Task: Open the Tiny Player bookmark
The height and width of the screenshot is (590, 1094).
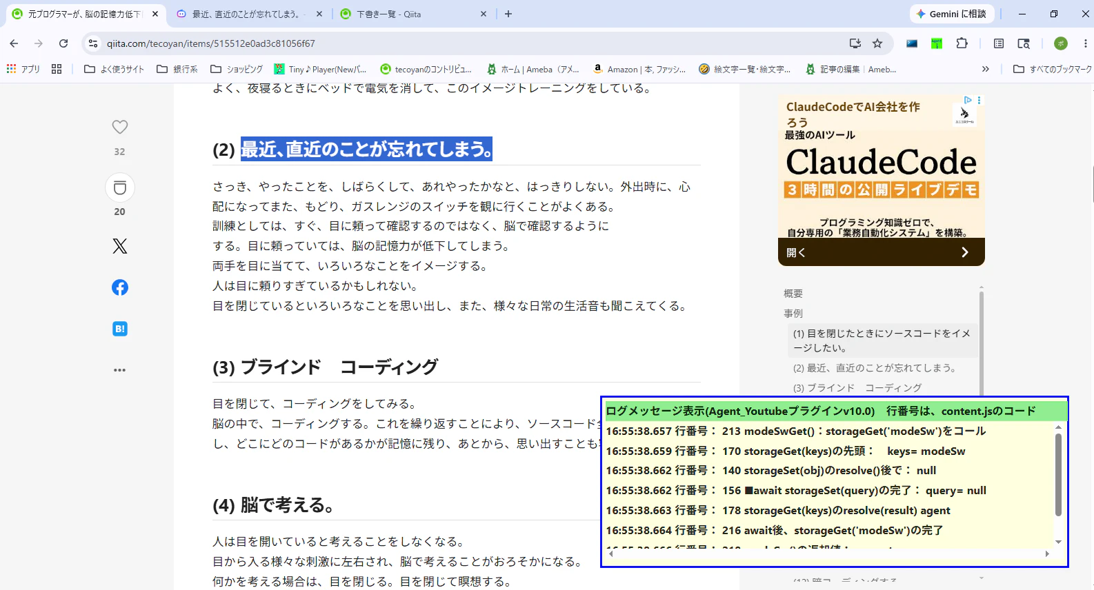Action: click(321, 69)
